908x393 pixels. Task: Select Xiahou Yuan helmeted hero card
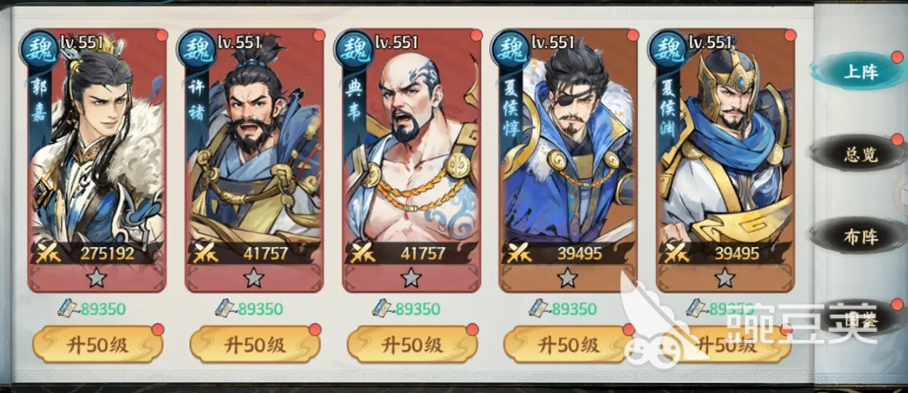click(726, 160)
